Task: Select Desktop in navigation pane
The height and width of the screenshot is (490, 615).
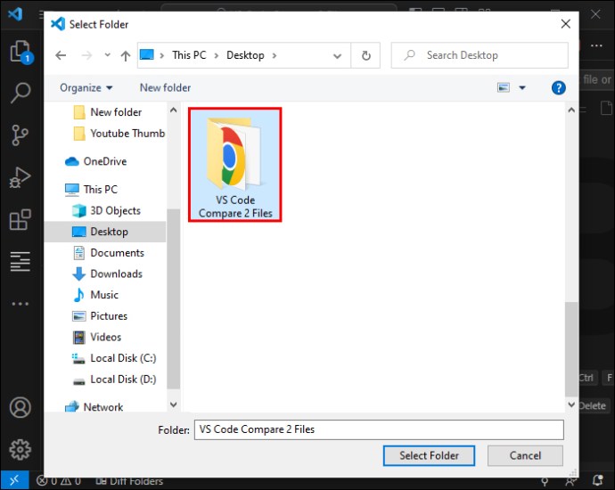Action: click(x=105, y=232)
